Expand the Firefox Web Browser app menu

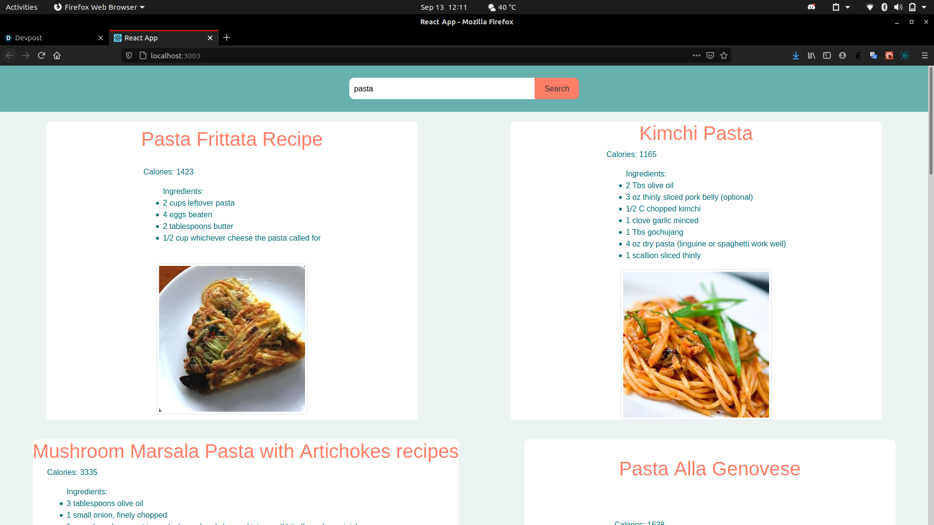[x=99, y=7]
